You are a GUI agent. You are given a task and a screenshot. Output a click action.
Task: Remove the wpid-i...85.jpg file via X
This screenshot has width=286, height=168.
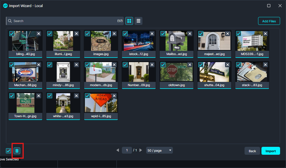114,96
